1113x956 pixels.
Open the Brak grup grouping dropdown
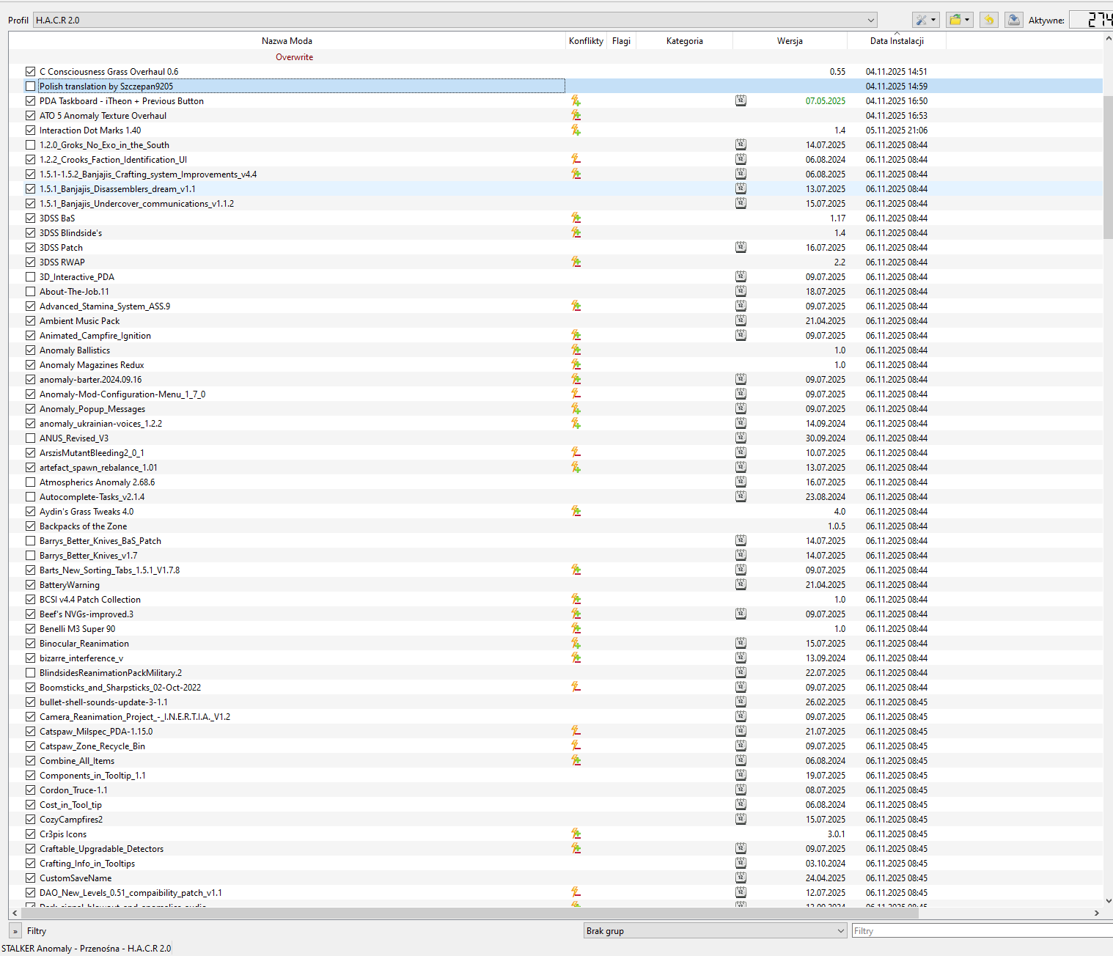715,931
